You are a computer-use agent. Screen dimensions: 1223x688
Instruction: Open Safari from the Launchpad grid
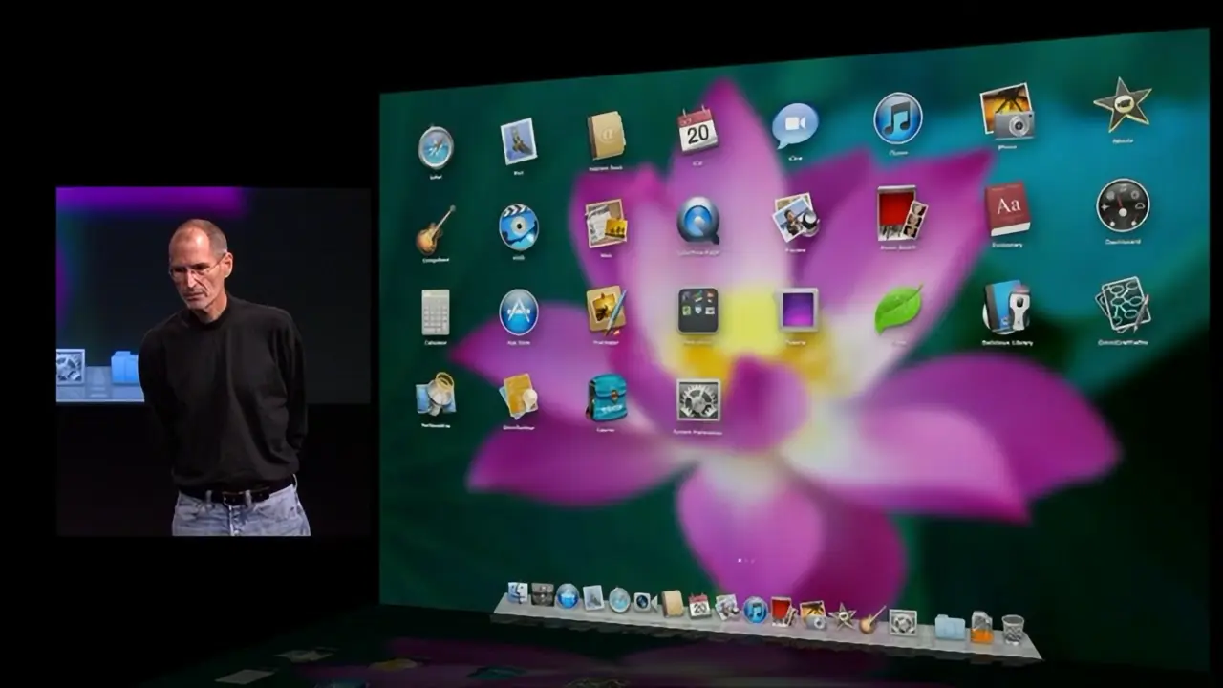[436, 147]
